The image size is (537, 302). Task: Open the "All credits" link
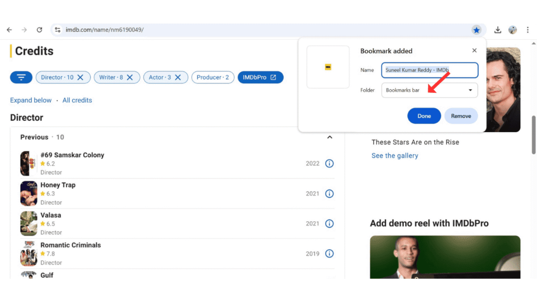[77, 100]
